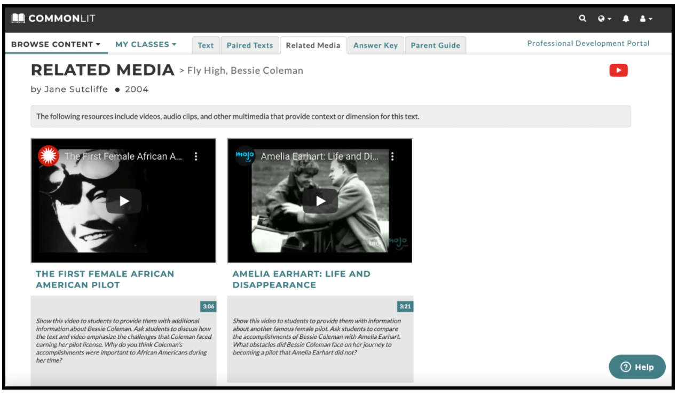This screenshot has width=678, height=396.
Task: Click the CommonLit book logo
Action: [x=18, y=19]
